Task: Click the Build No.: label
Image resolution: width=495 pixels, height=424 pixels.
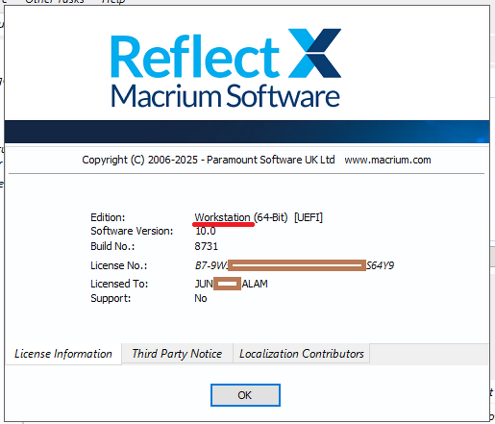Action: pos(112,246)
